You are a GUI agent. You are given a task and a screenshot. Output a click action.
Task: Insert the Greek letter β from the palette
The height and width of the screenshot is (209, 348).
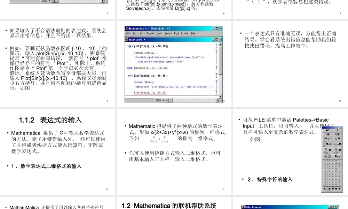[330, 172]
